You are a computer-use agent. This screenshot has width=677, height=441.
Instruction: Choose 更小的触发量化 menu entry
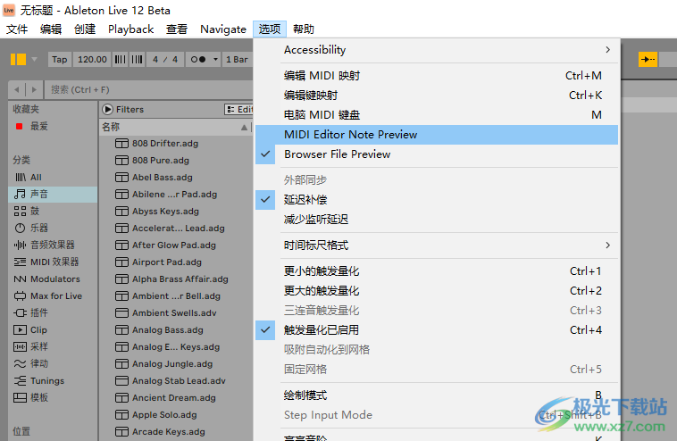point(437,271)
